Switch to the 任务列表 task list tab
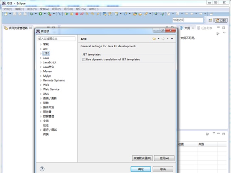The width and height of the screenshot is (231, 173). tap(205, 28)
